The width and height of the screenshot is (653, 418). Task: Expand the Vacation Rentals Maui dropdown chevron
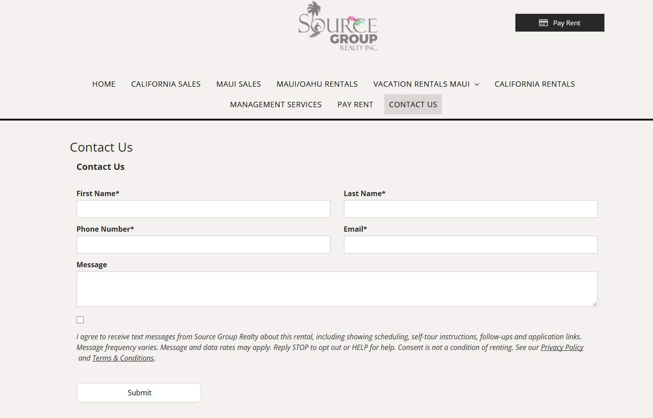point(477,84)
